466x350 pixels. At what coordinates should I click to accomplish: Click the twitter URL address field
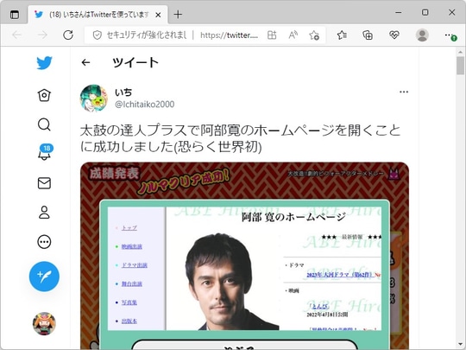(x=229, y=35)
